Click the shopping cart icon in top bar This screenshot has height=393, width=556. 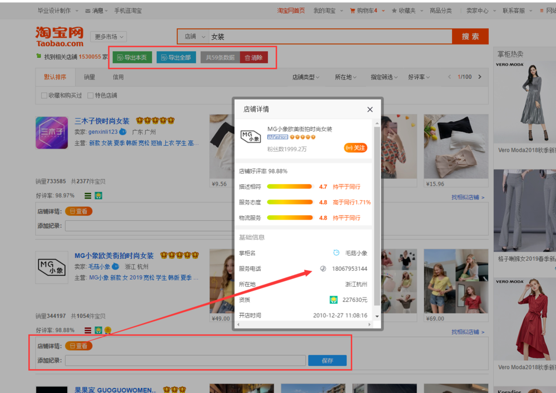pos(353,11)
